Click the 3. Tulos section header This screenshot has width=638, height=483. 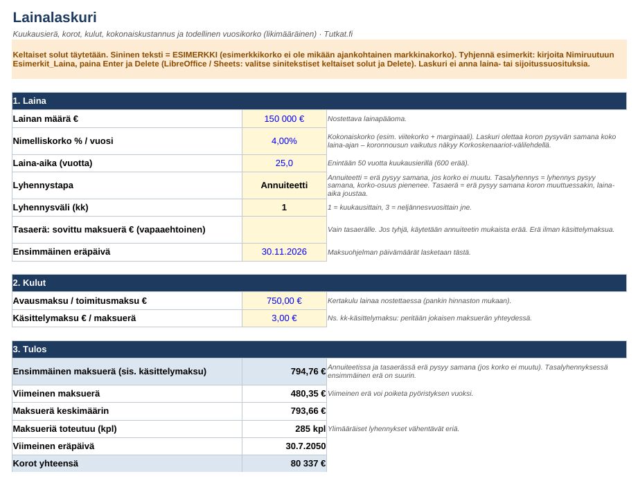click(x=319, y=349)
